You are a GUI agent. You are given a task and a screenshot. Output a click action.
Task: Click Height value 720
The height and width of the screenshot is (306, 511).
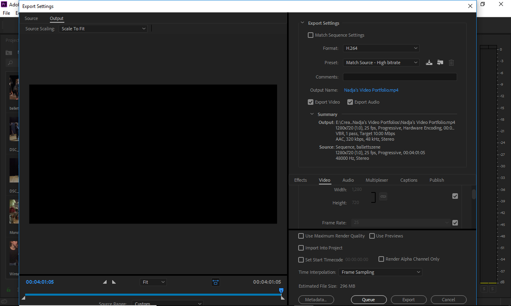tap(355, 203)
